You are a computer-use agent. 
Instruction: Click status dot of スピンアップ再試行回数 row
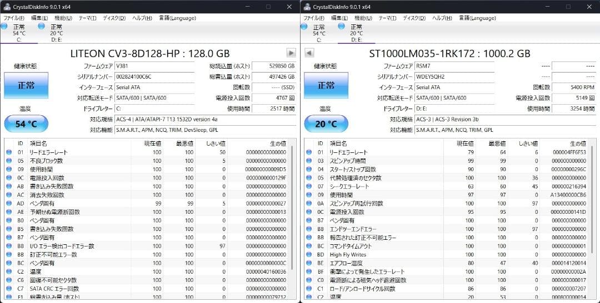tap(309, 203)
